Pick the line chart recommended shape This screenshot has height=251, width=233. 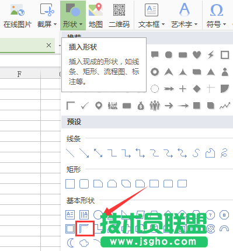(225, 106)
